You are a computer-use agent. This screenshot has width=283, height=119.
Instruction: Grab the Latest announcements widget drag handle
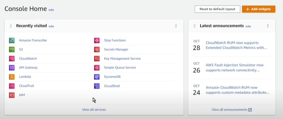point(195,26)
